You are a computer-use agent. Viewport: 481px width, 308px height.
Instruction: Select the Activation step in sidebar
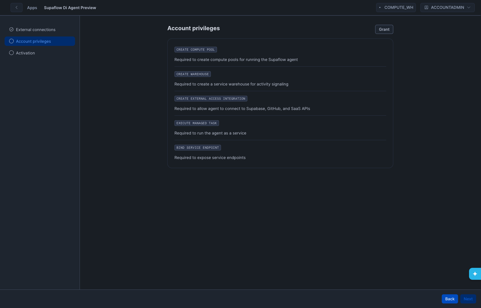(x=25, y=53)
